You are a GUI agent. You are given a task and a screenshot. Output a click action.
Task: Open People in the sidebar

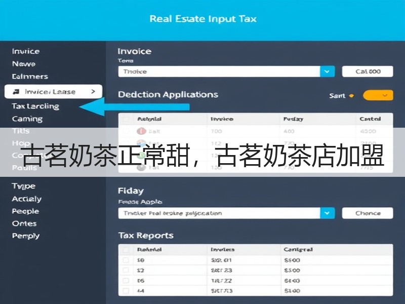point(25,211)
